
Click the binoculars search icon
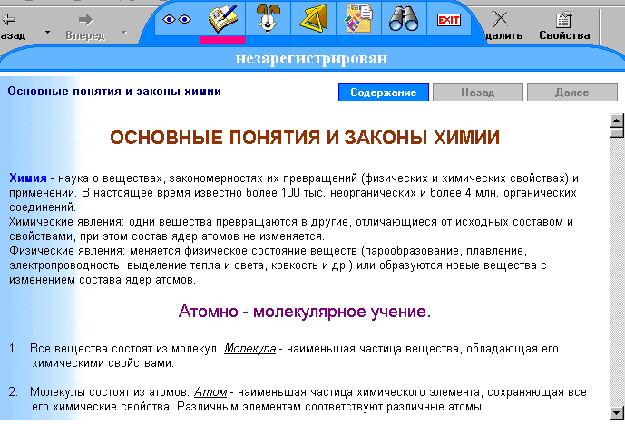pos(403,19)
